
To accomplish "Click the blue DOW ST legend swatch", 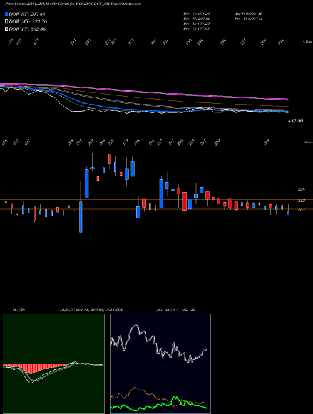I will tap(6, 14).
